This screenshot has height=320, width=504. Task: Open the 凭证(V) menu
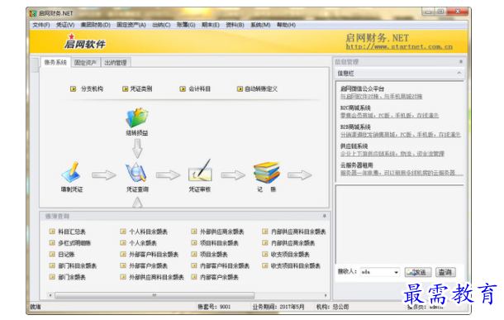tap(65, 25)
